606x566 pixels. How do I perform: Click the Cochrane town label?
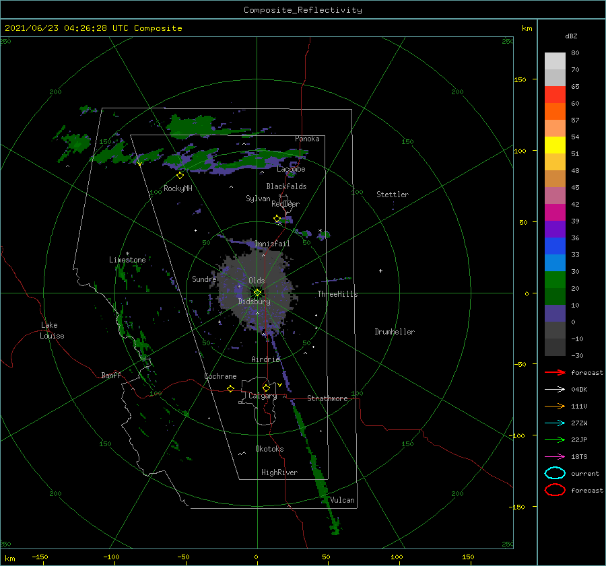(220, 376)
